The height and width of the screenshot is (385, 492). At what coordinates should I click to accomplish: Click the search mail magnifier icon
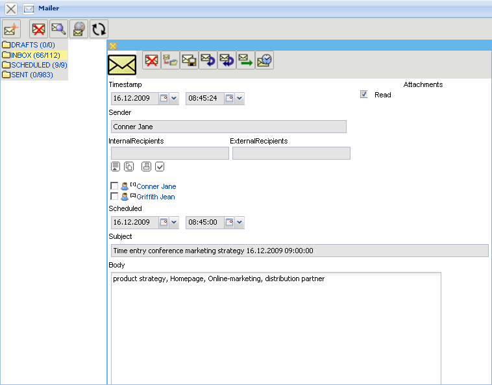pyautogui.click(x=59, y=29)
